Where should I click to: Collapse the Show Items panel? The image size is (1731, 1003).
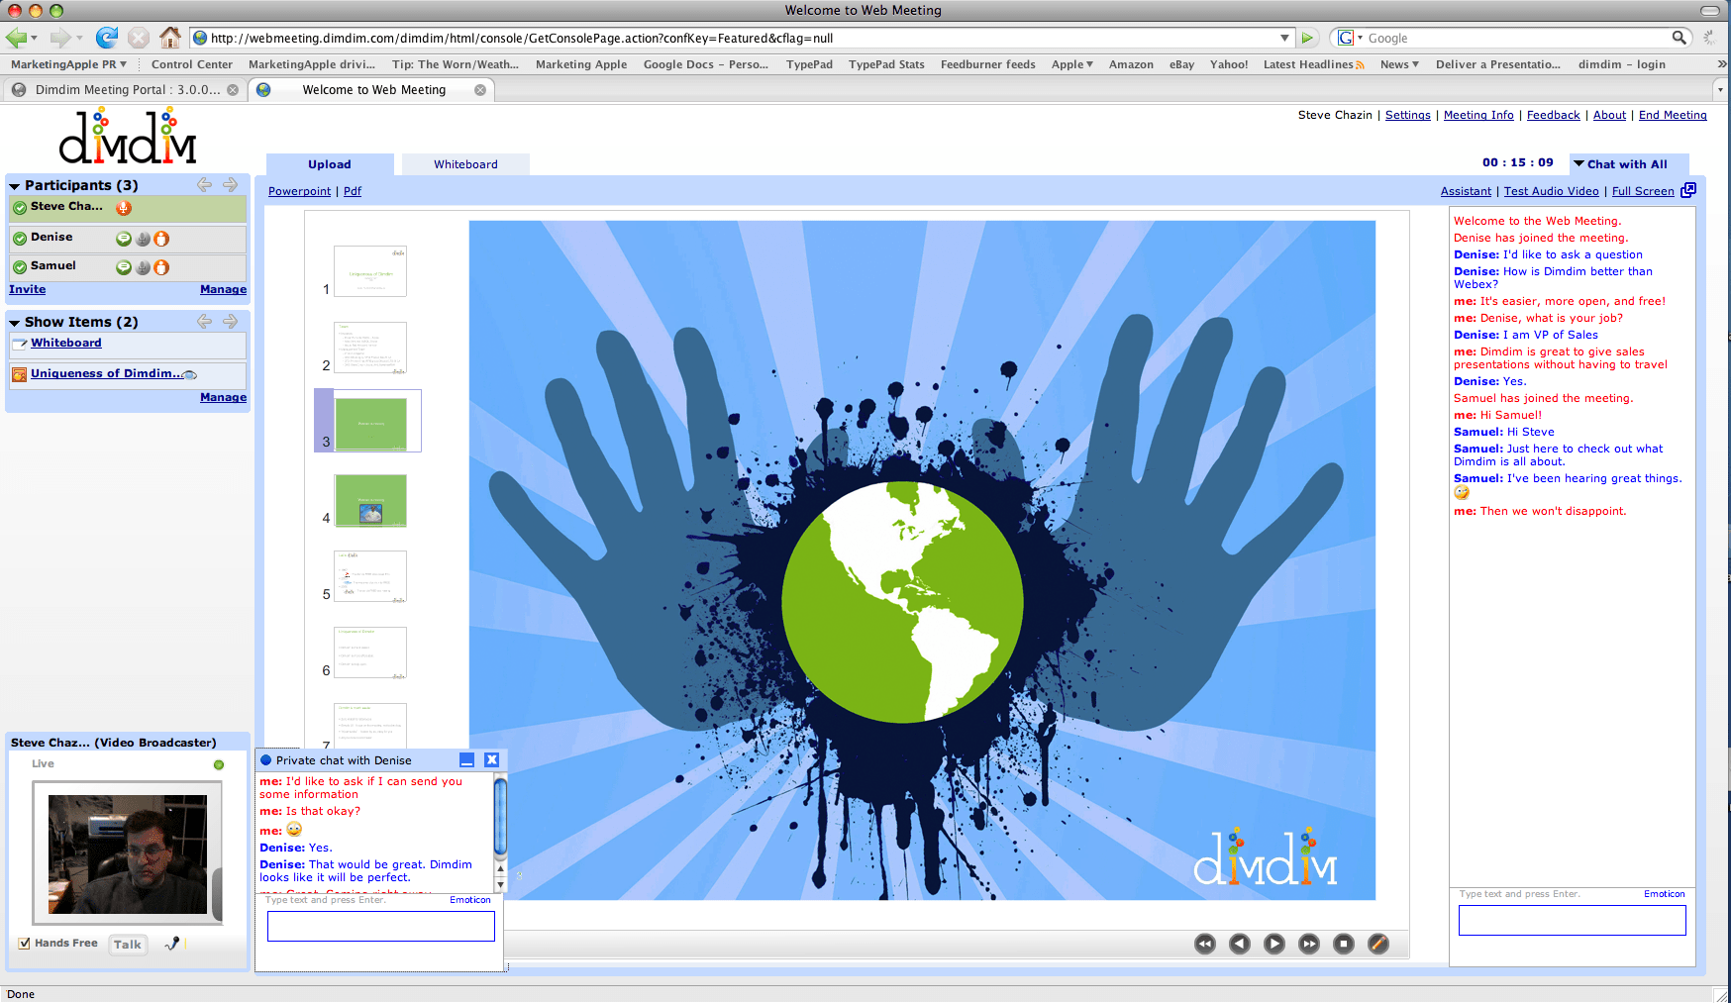[13, 322]
